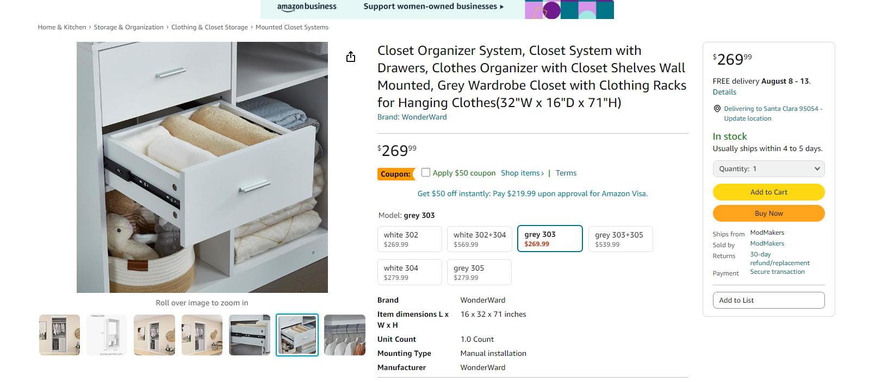Show the drawer slide rail thumbnail
Image resolution: width=875 pixels, height=382 pixels.
(x=250, y=335)
